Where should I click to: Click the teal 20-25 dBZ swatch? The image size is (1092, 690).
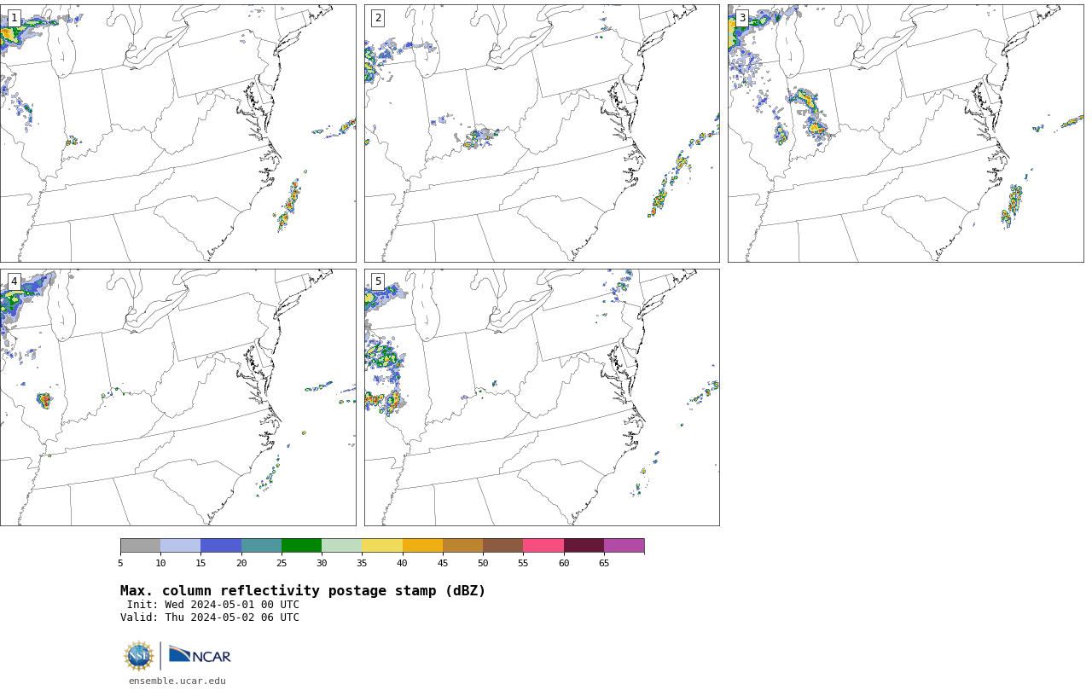[x=261, y=546]
